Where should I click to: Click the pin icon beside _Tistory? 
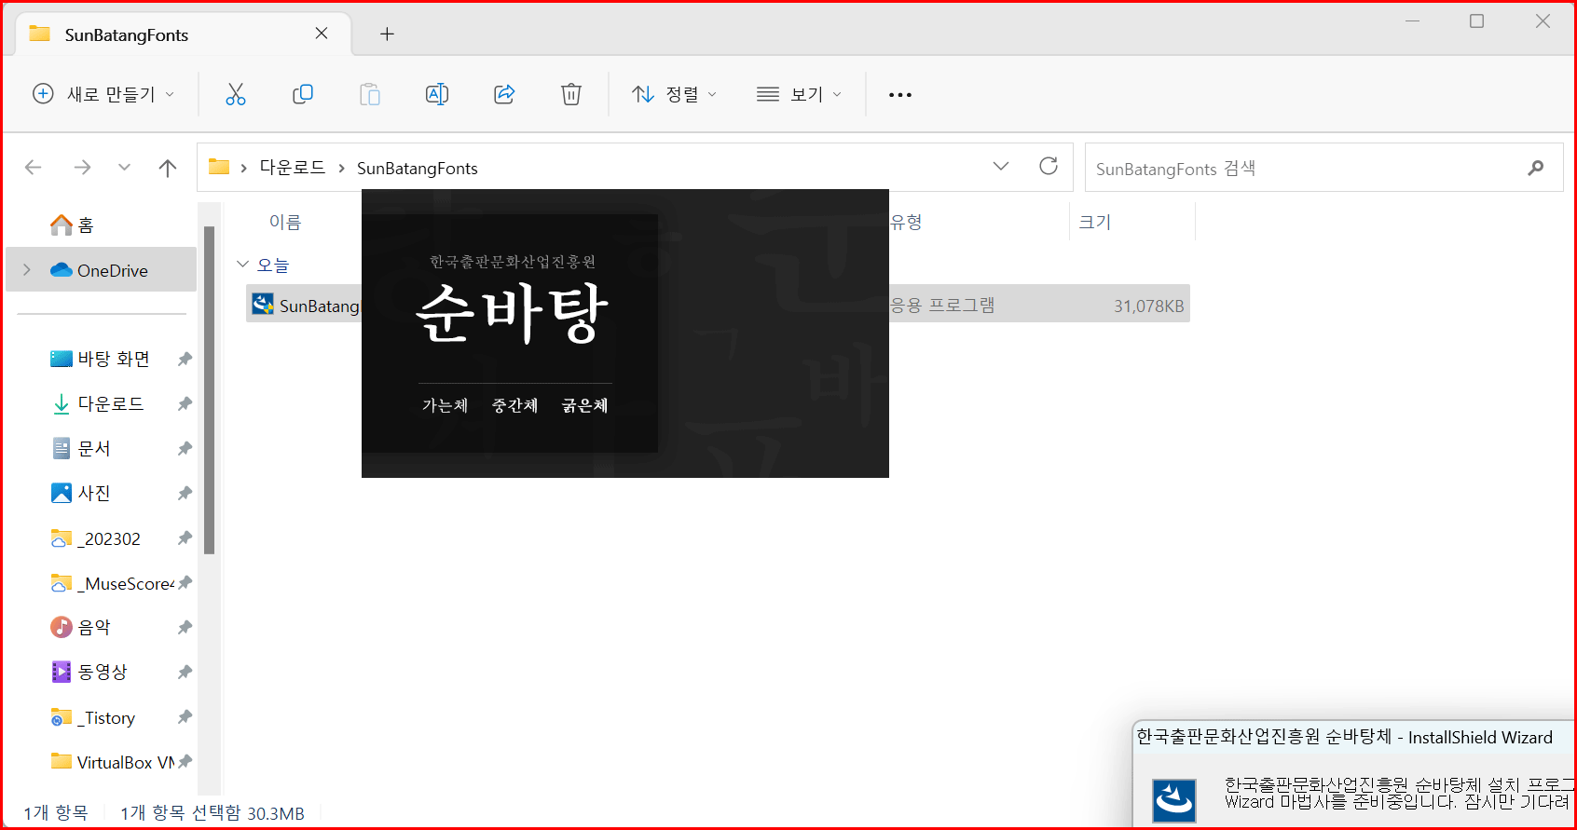click(185, 717)
